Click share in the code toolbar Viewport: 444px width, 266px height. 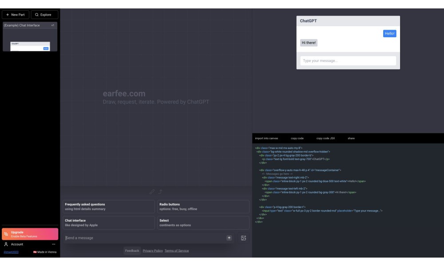click(351, 138)
